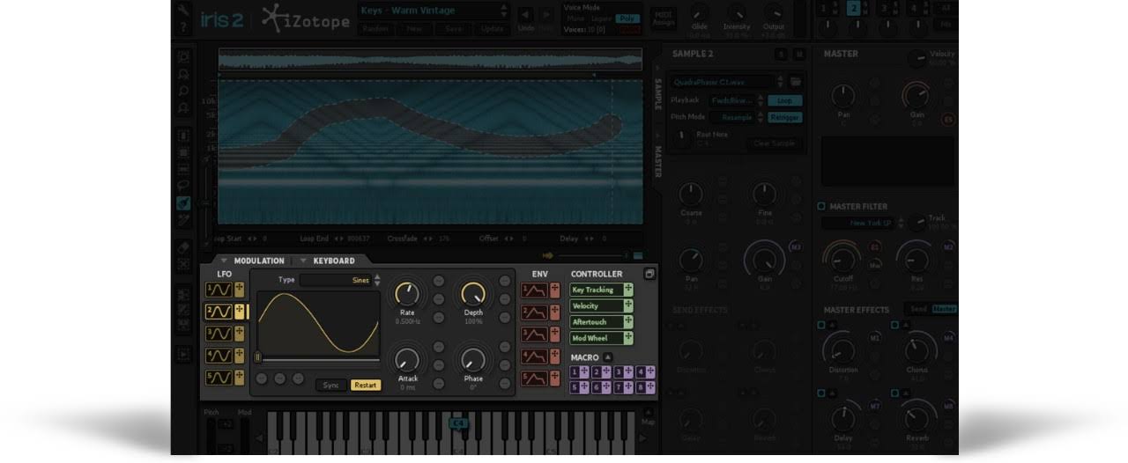The height and width of the screenshot is (463, 1128).
Task: Click the Update preset button
Action: [492, 28]
